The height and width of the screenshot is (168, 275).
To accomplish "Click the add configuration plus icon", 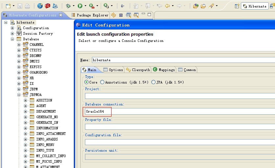I will [121, 15].
